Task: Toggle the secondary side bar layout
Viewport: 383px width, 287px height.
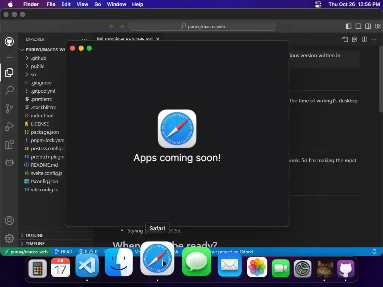Action: click(368, 27)
